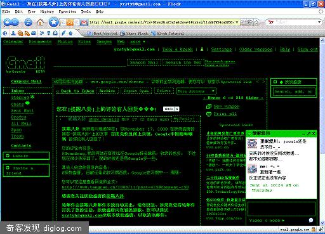Click the lock icon in the status bar
This screenshot has width=325, height=234.
[x=314, y=229]
